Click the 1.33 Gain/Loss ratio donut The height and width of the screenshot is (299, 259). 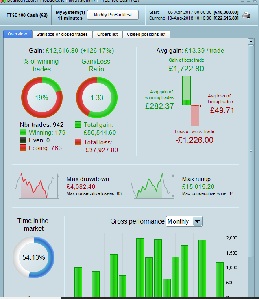(97, 97)
